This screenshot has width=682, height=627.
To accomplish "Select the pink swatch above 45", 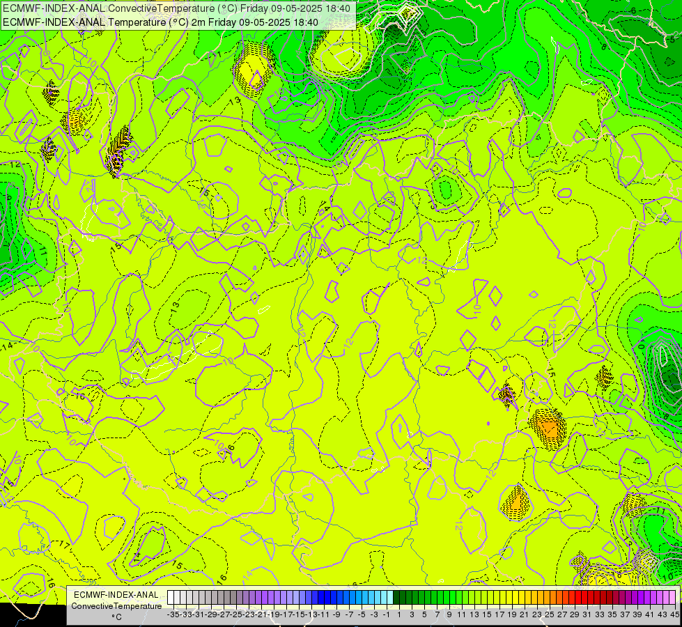I will pos(672,597).
